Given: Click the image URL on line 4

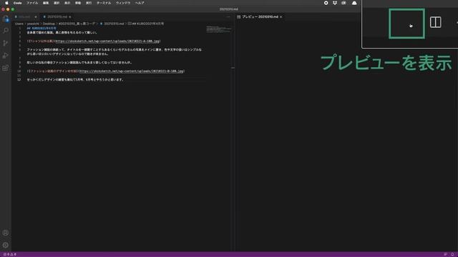Looking at the screenshot, I should (x=107, y=41).
